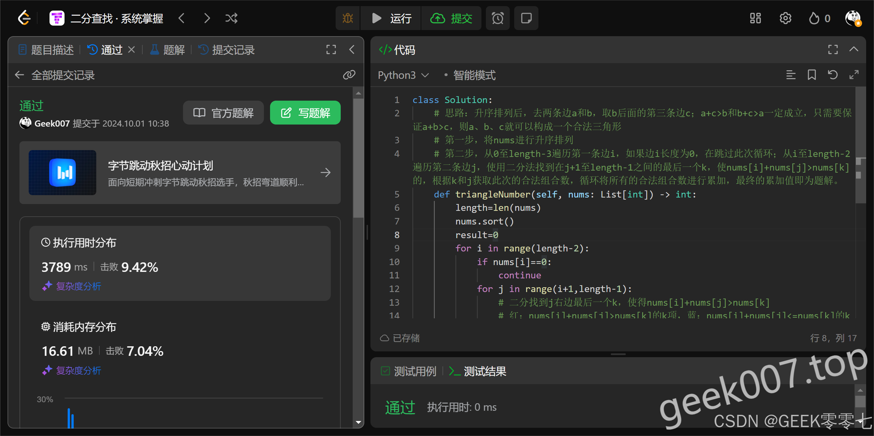Switch to the 题目描述 tab
This screenshot has height=436, width=874.
[46, 50]
